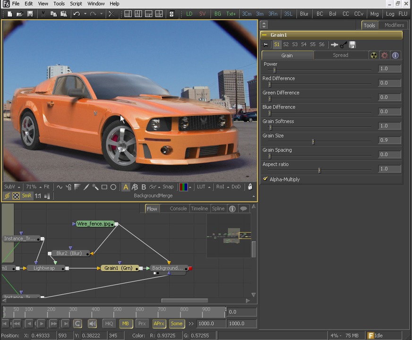Switch to the Spread tab
The image size is (412, 340).
pyautogui.click(x=340, y=55)
